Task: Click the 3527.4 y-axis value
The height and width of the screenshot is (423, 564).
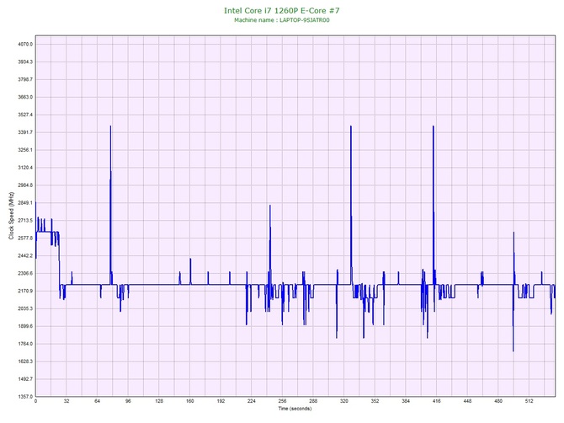Action: click(x=25, y=115)
